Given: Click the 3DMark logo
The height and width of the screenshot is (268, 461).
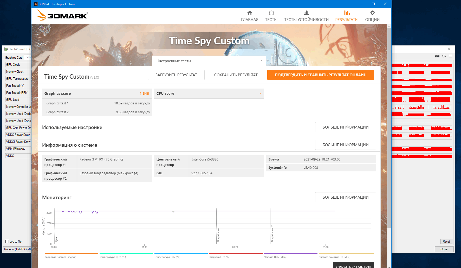Looking at the screenshot, I should pyautogui.click(x=62, y=15).
